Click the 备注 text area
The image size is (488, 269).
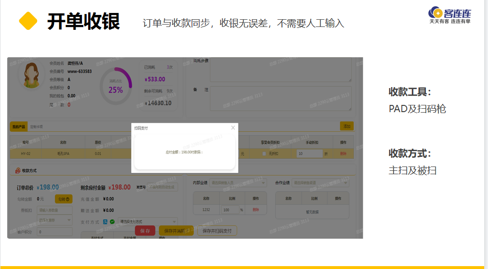281,99
